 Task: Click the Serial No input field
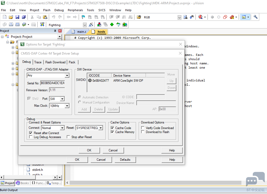pos(53,83)
